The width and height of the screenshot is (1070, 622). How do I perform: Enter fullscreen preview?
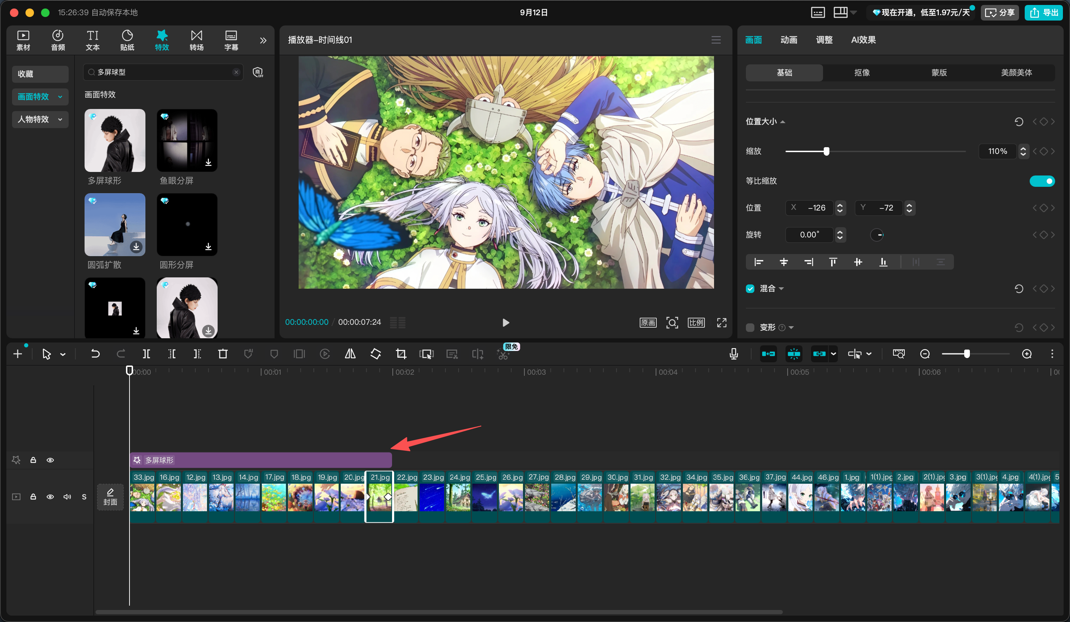pyautogui.click(x=722, y=323)
